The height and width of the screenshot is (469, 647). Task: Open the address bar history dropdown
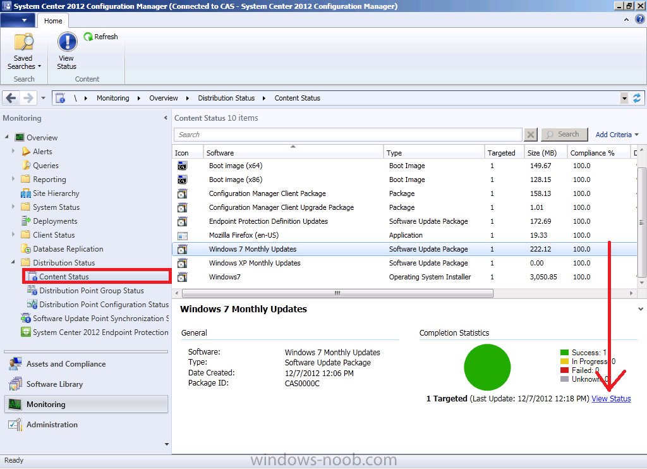tap(624, 98)
